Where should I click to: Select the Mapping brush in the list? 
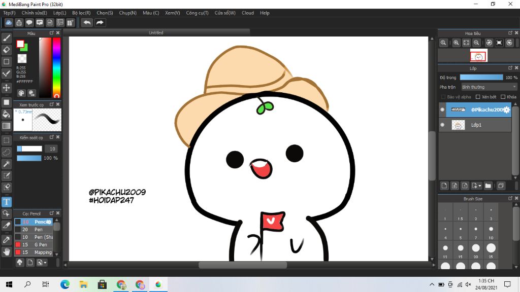34,252
